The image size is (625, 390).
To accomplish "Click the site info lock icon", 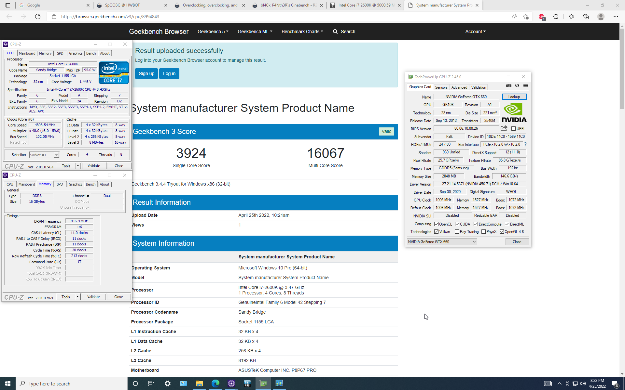I will tap(54, 17).
